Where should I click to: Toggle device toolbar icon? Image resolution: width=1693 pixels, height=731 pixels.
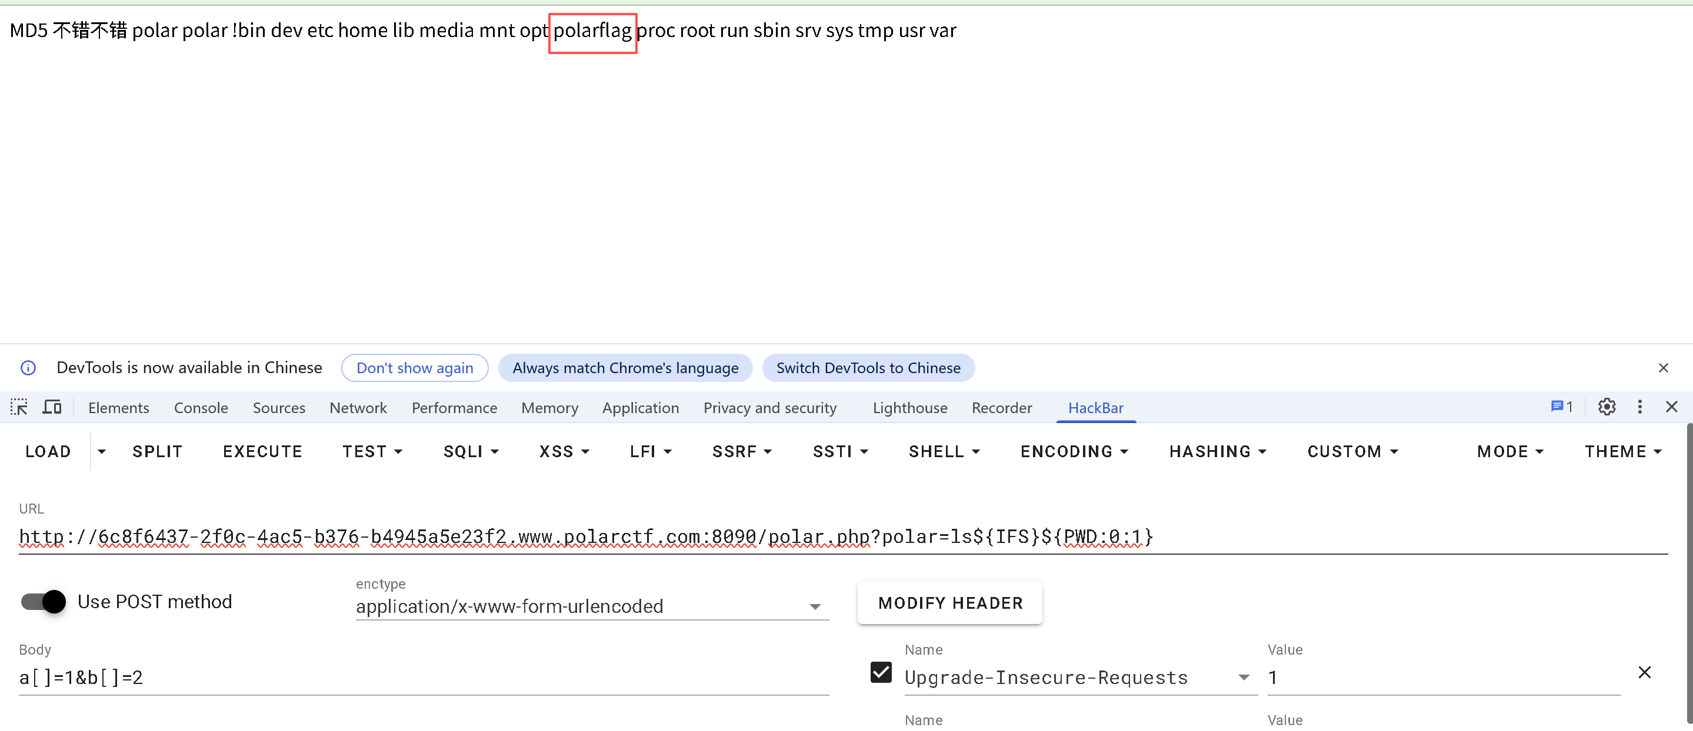tap(51, 407)
